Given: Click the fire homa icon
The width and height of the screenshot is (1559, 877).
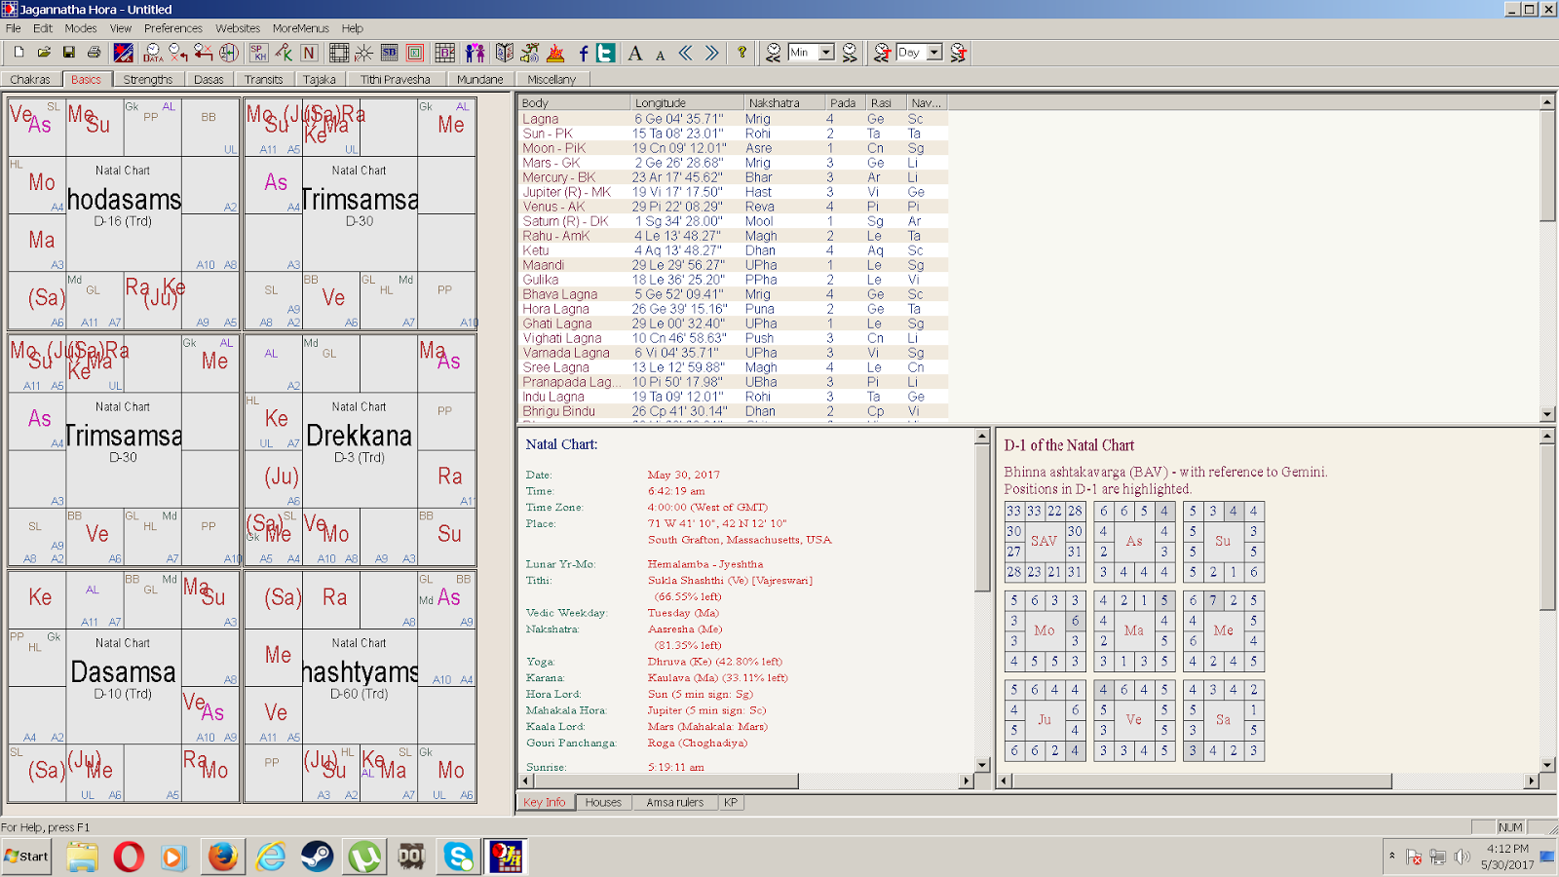Looking at the screenshot, I should (555, 53).
